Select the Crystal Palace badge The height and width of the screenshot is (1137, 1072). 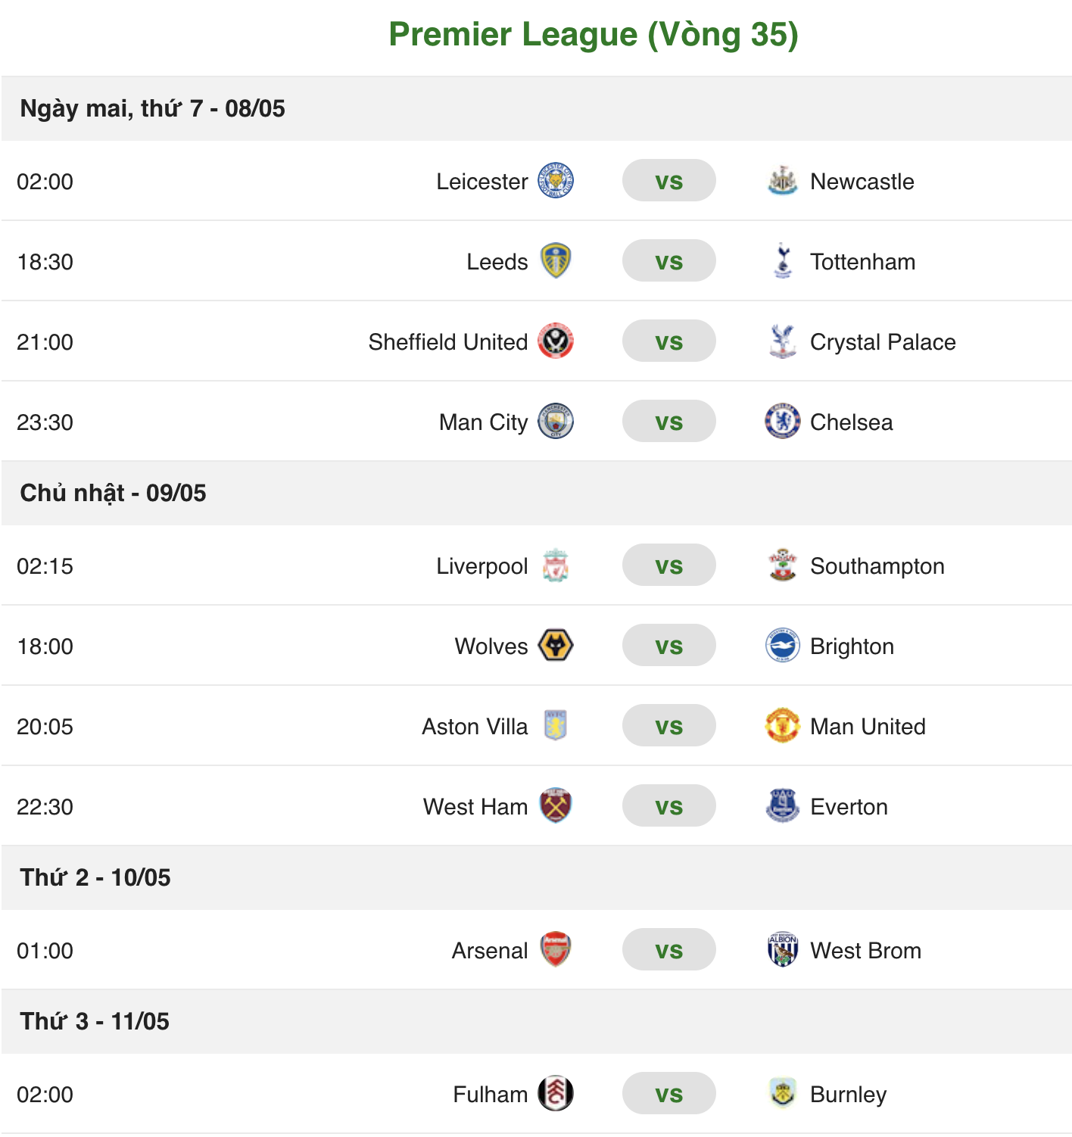[x=781, y=341]
